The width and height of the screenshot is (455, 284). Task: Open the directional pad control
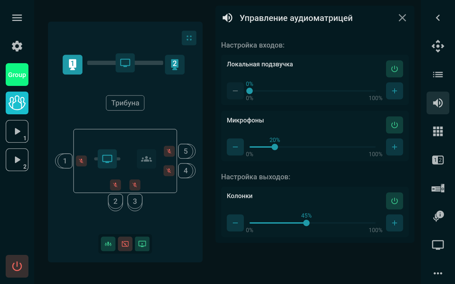pyautogui.click(x=438, y=46)
